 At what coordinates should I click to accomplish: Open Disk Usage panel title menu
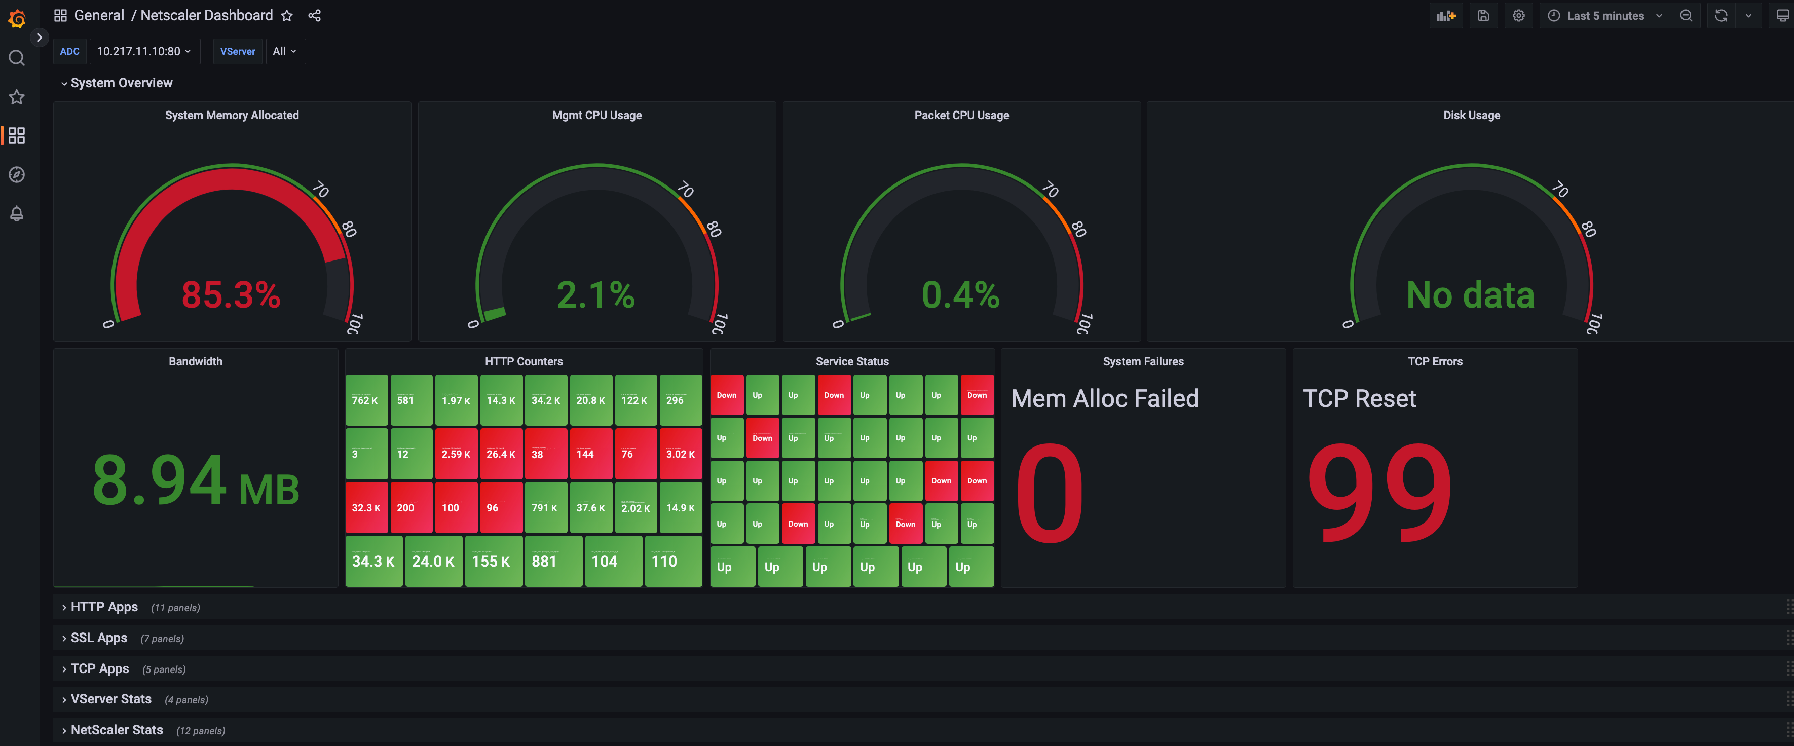click(x=1471, y=115)
